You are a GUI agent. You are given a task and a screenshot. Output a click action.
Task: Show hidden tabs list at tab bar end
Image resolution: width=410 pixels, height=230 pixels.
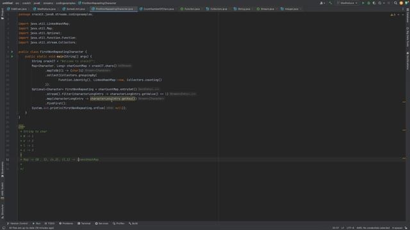(403, 9)
